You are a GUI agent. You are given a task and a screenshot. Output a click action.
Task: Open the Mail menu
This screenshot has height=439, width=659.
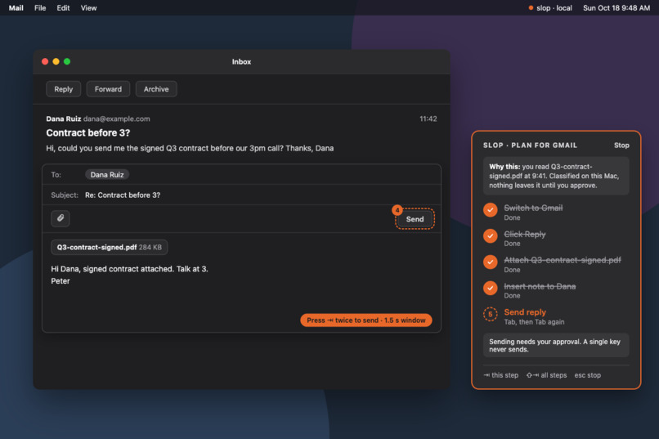coord(16,8)
